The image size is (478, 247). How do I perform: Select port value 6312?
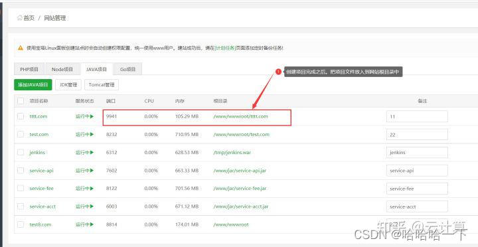(x=112, y=153)
